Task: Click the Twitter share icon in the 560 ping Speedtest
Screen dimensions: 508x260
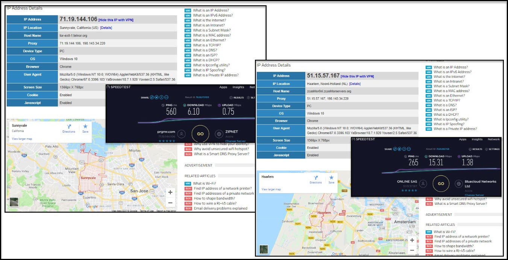Action: (x=156, y=97)
